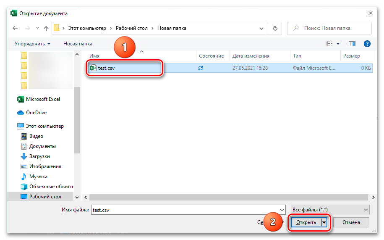The width and height of the screenshot is (384, 240).
Task: Expand the Открыть button dropdown arrow
Action: tap(324, 222)
